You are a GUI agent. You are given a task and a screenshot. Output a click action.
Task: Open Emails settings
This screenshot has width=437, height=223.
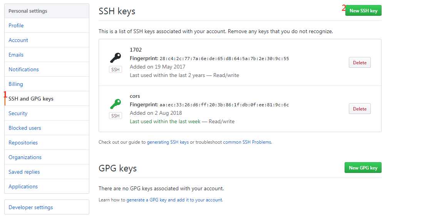[x=47, y=55]
